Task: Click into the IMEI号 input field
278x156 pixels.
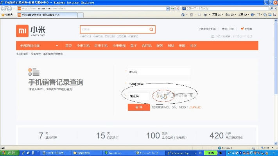Action: pos(159,72)
